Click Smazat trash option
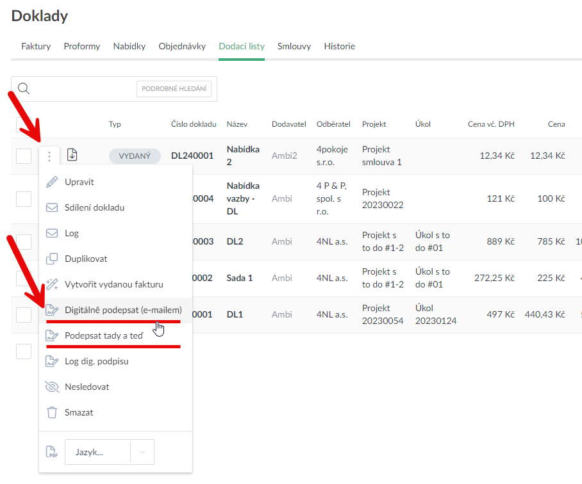Image resolution: width=582 pixels, height=484 pixels. [78, 412]
